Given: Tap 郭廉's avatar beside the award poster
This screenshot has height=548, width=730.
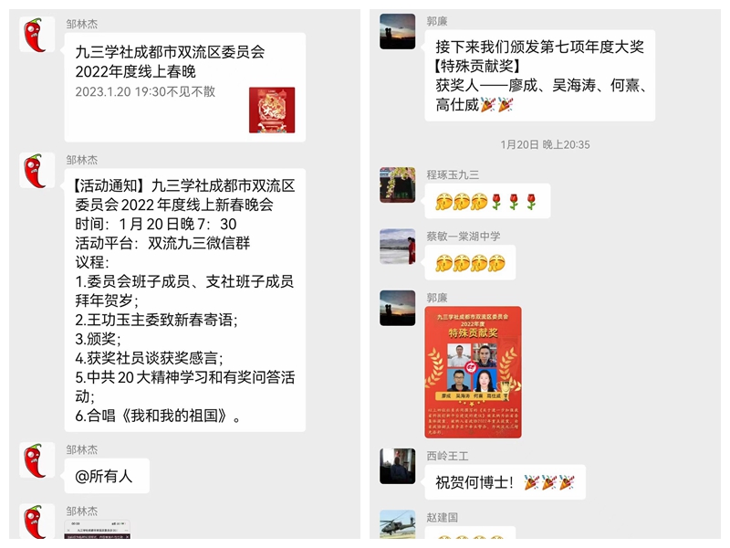Looking at the screenshot, I should point(398,308).
